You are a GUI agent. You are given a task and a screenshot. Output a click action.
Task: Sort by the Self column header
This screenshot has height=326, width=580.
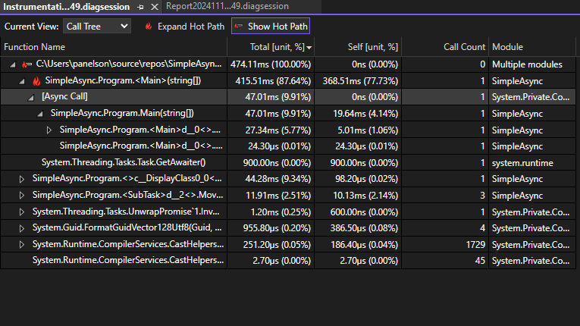370,47
